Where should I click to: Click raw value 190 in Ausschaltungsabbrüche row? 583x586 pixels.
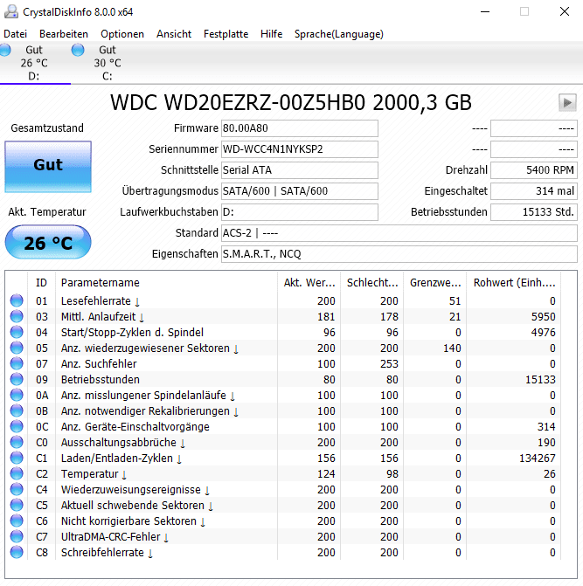pos(546,442)
